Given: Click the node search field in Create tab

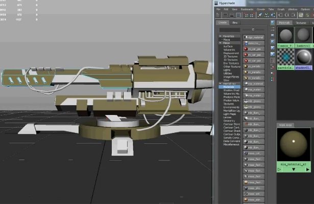Looking at the screenshot, I should coord(230,30).
